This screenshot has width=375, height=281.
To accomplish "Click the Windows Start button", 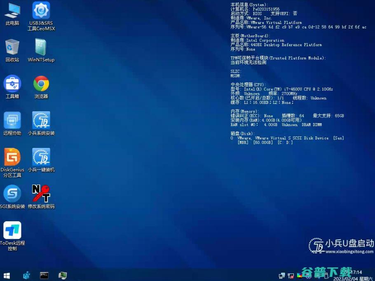I will coord(6,275).
